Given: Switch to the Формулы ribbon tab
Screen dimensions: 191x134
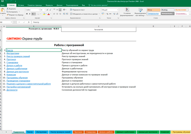Looking at the screenshot, I should click(49, 5).
